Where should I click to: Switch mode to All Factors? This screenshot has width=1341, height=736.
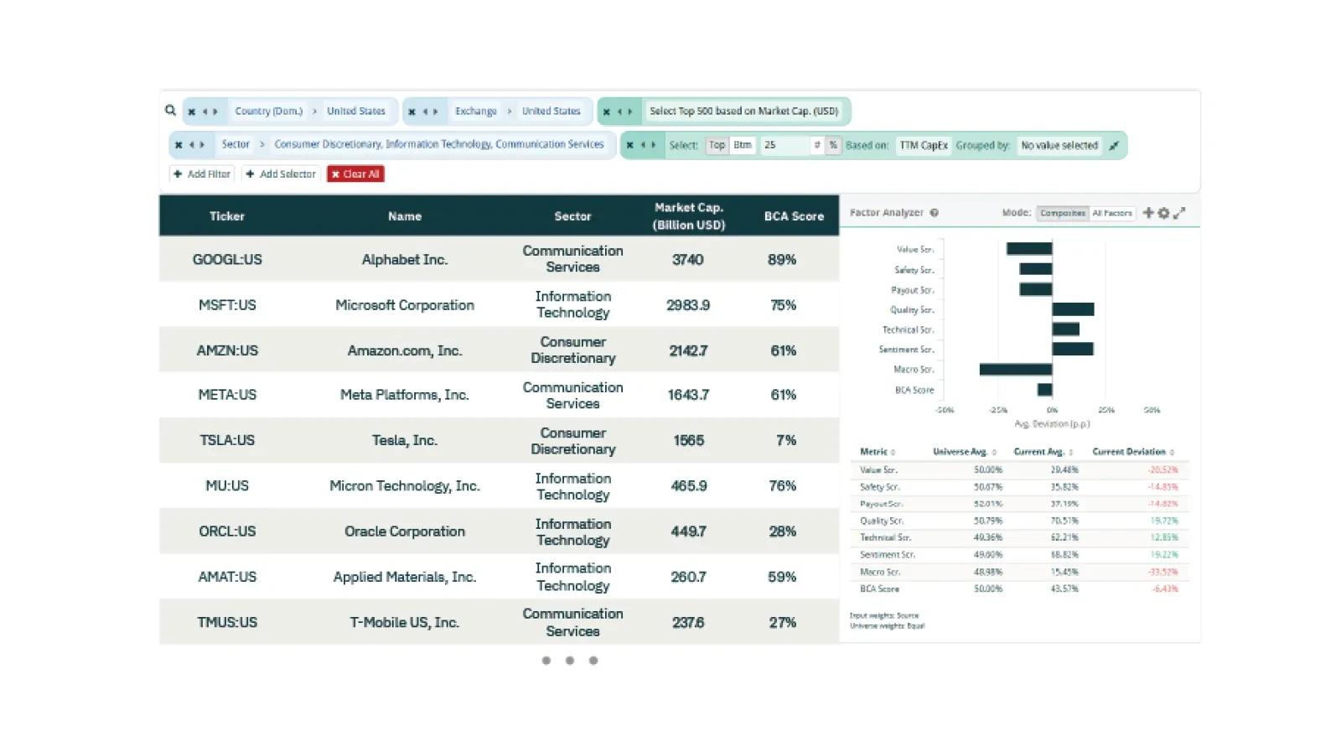[1111, 213]
